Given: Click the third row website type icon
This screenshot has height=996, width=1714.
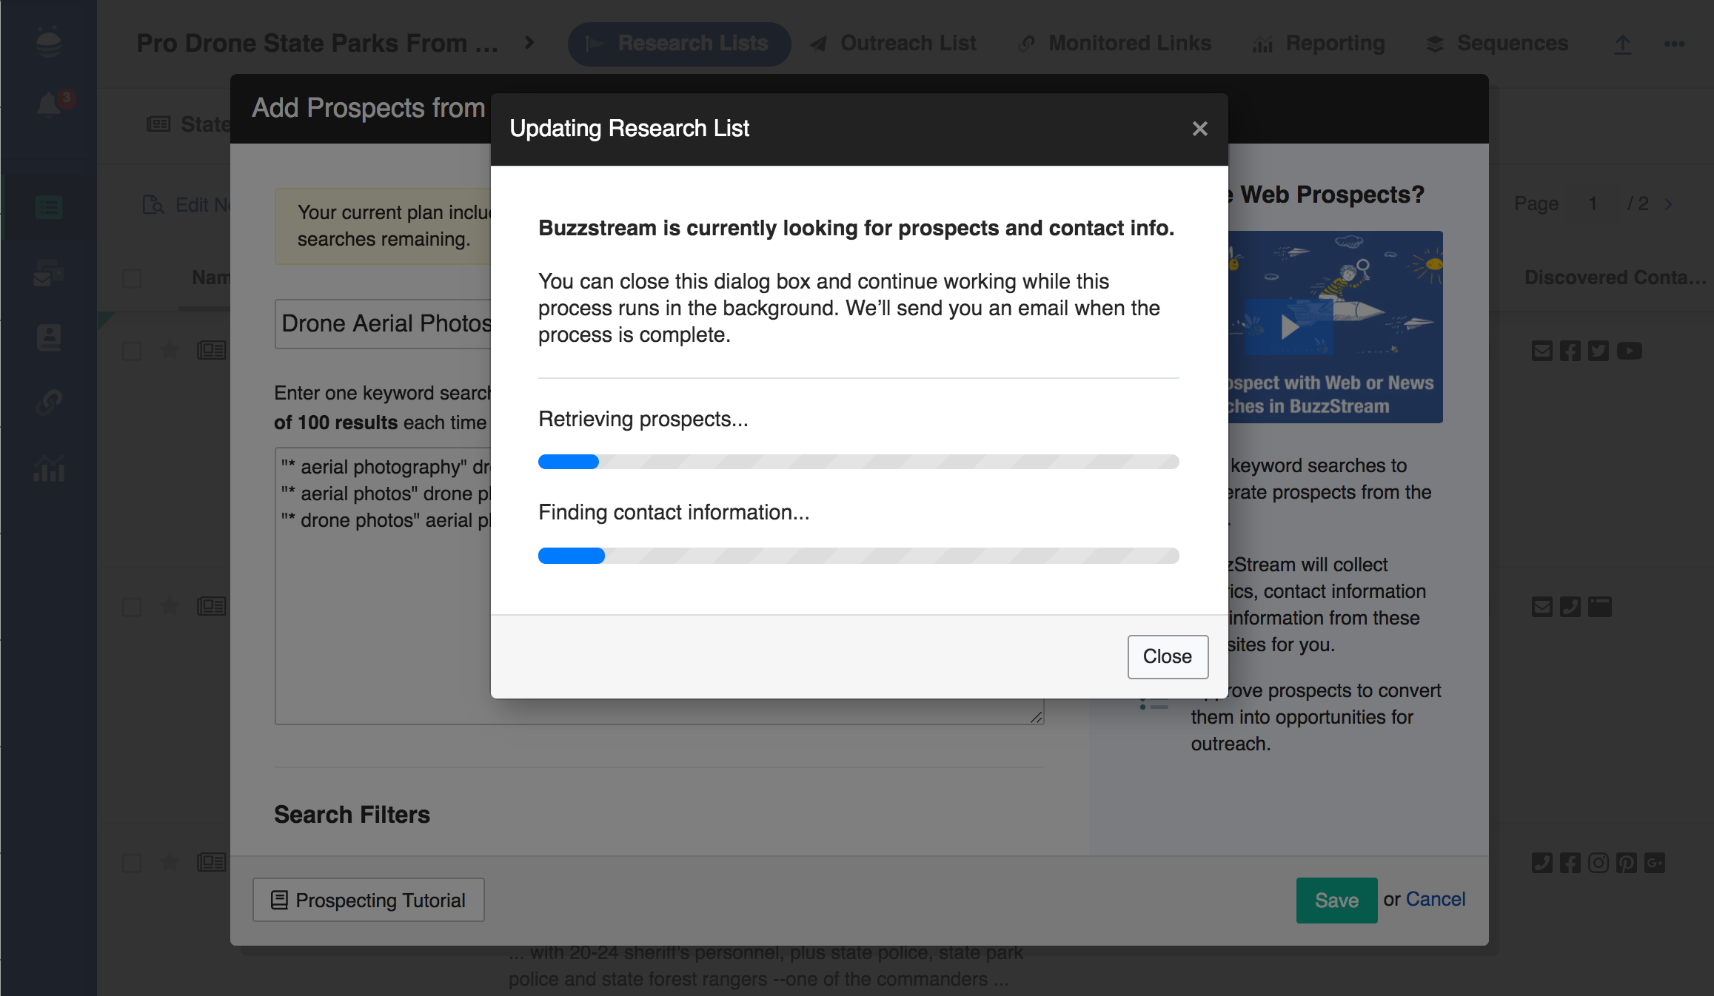Looking at the screenshot, I should [212, 863].
